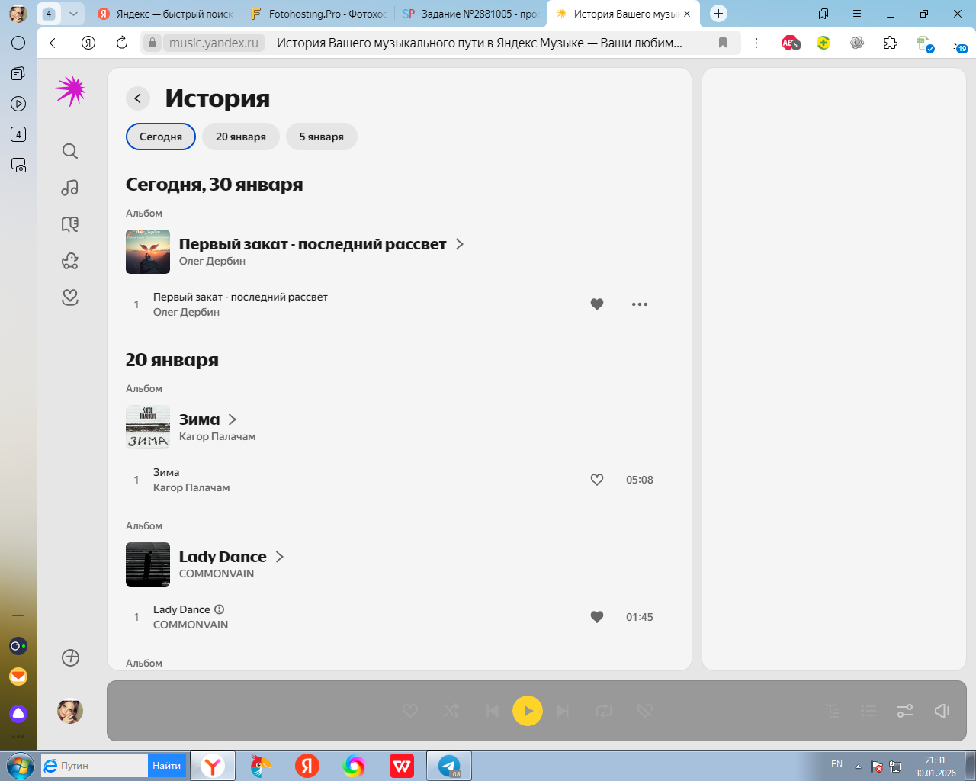This screenshot has height=781, width=976.
Task: Toggle dislike in the player bar
Action: [x=645, y=711]
